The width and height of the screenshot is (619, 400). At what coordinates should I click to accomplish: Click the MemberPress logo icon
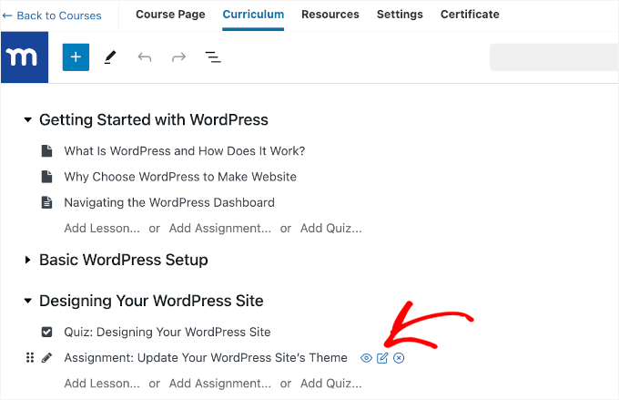tap(25, 57)
